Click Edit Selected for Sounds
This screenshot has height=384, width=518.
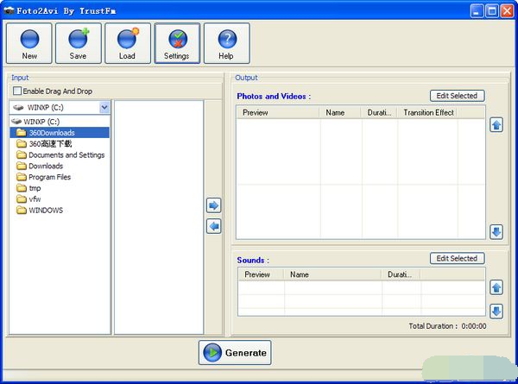pos(457,258)
